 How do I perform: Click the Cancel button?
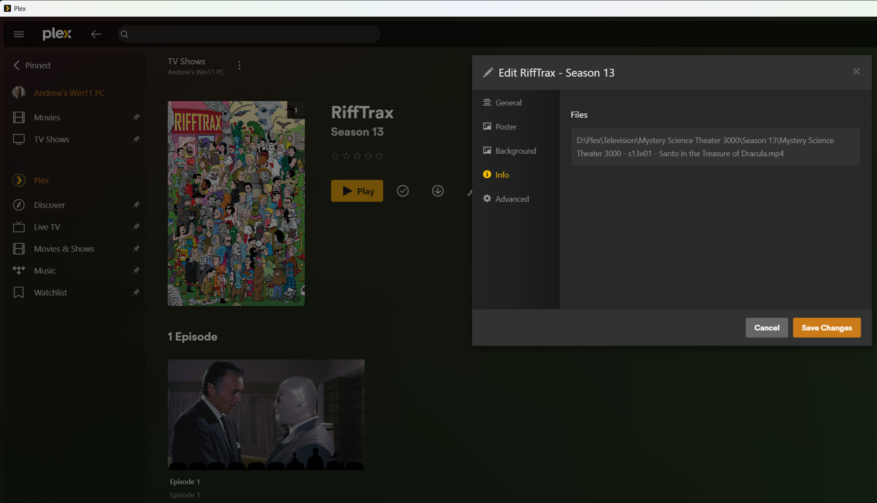[x=766, y=327]
